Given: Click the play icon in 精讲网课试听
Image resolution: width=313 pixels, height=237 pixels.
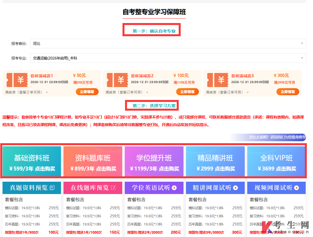Looking at the screenshot, I should pyautogui.click(x=235, y=188).
